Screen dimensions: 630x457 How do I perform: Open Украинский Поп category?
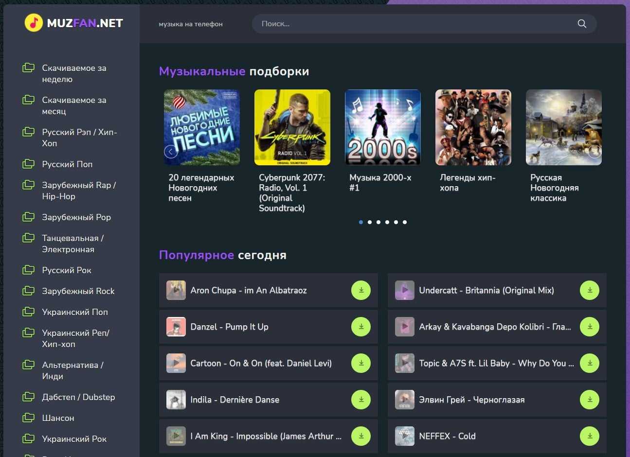(x=75, y=312)
